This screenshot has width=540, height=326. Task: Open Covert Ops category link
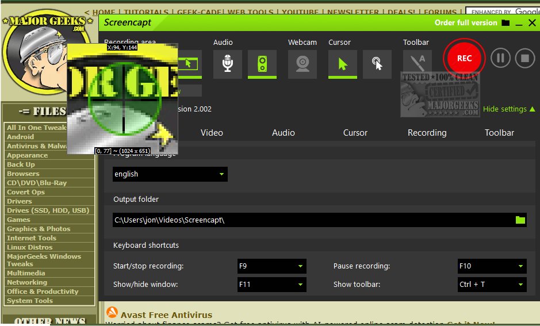[26, 192]
